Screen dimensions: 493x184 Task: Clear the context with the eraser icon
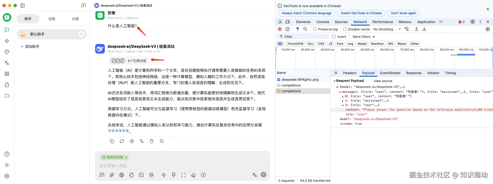(193, 175)
